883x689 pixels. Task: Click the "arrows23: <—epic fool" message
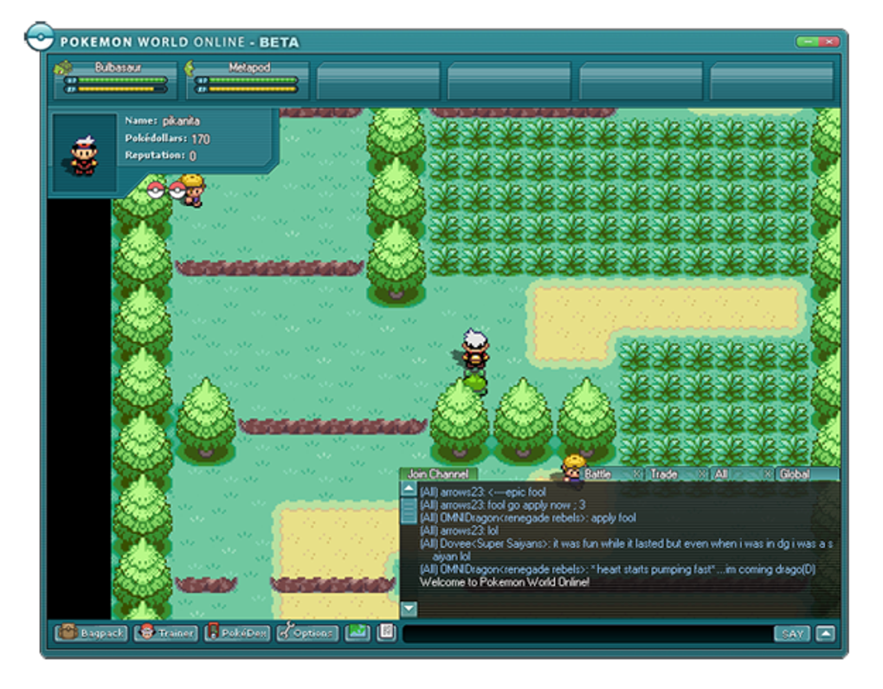(x=482, y=492)
